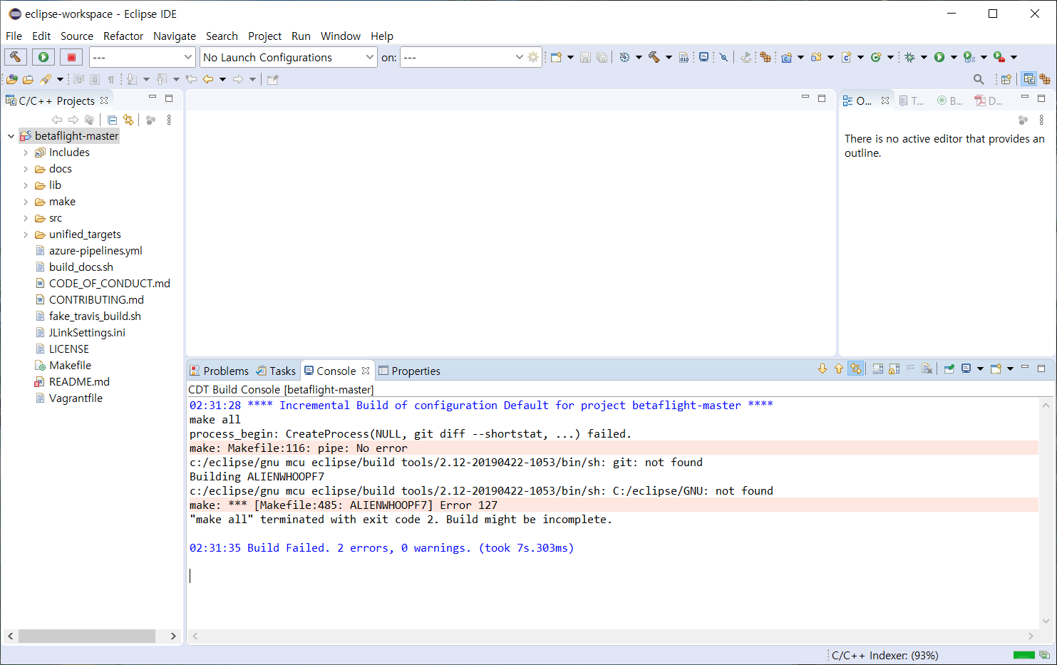Toggle Pin Console green pushpin icon

pos(949,368)
